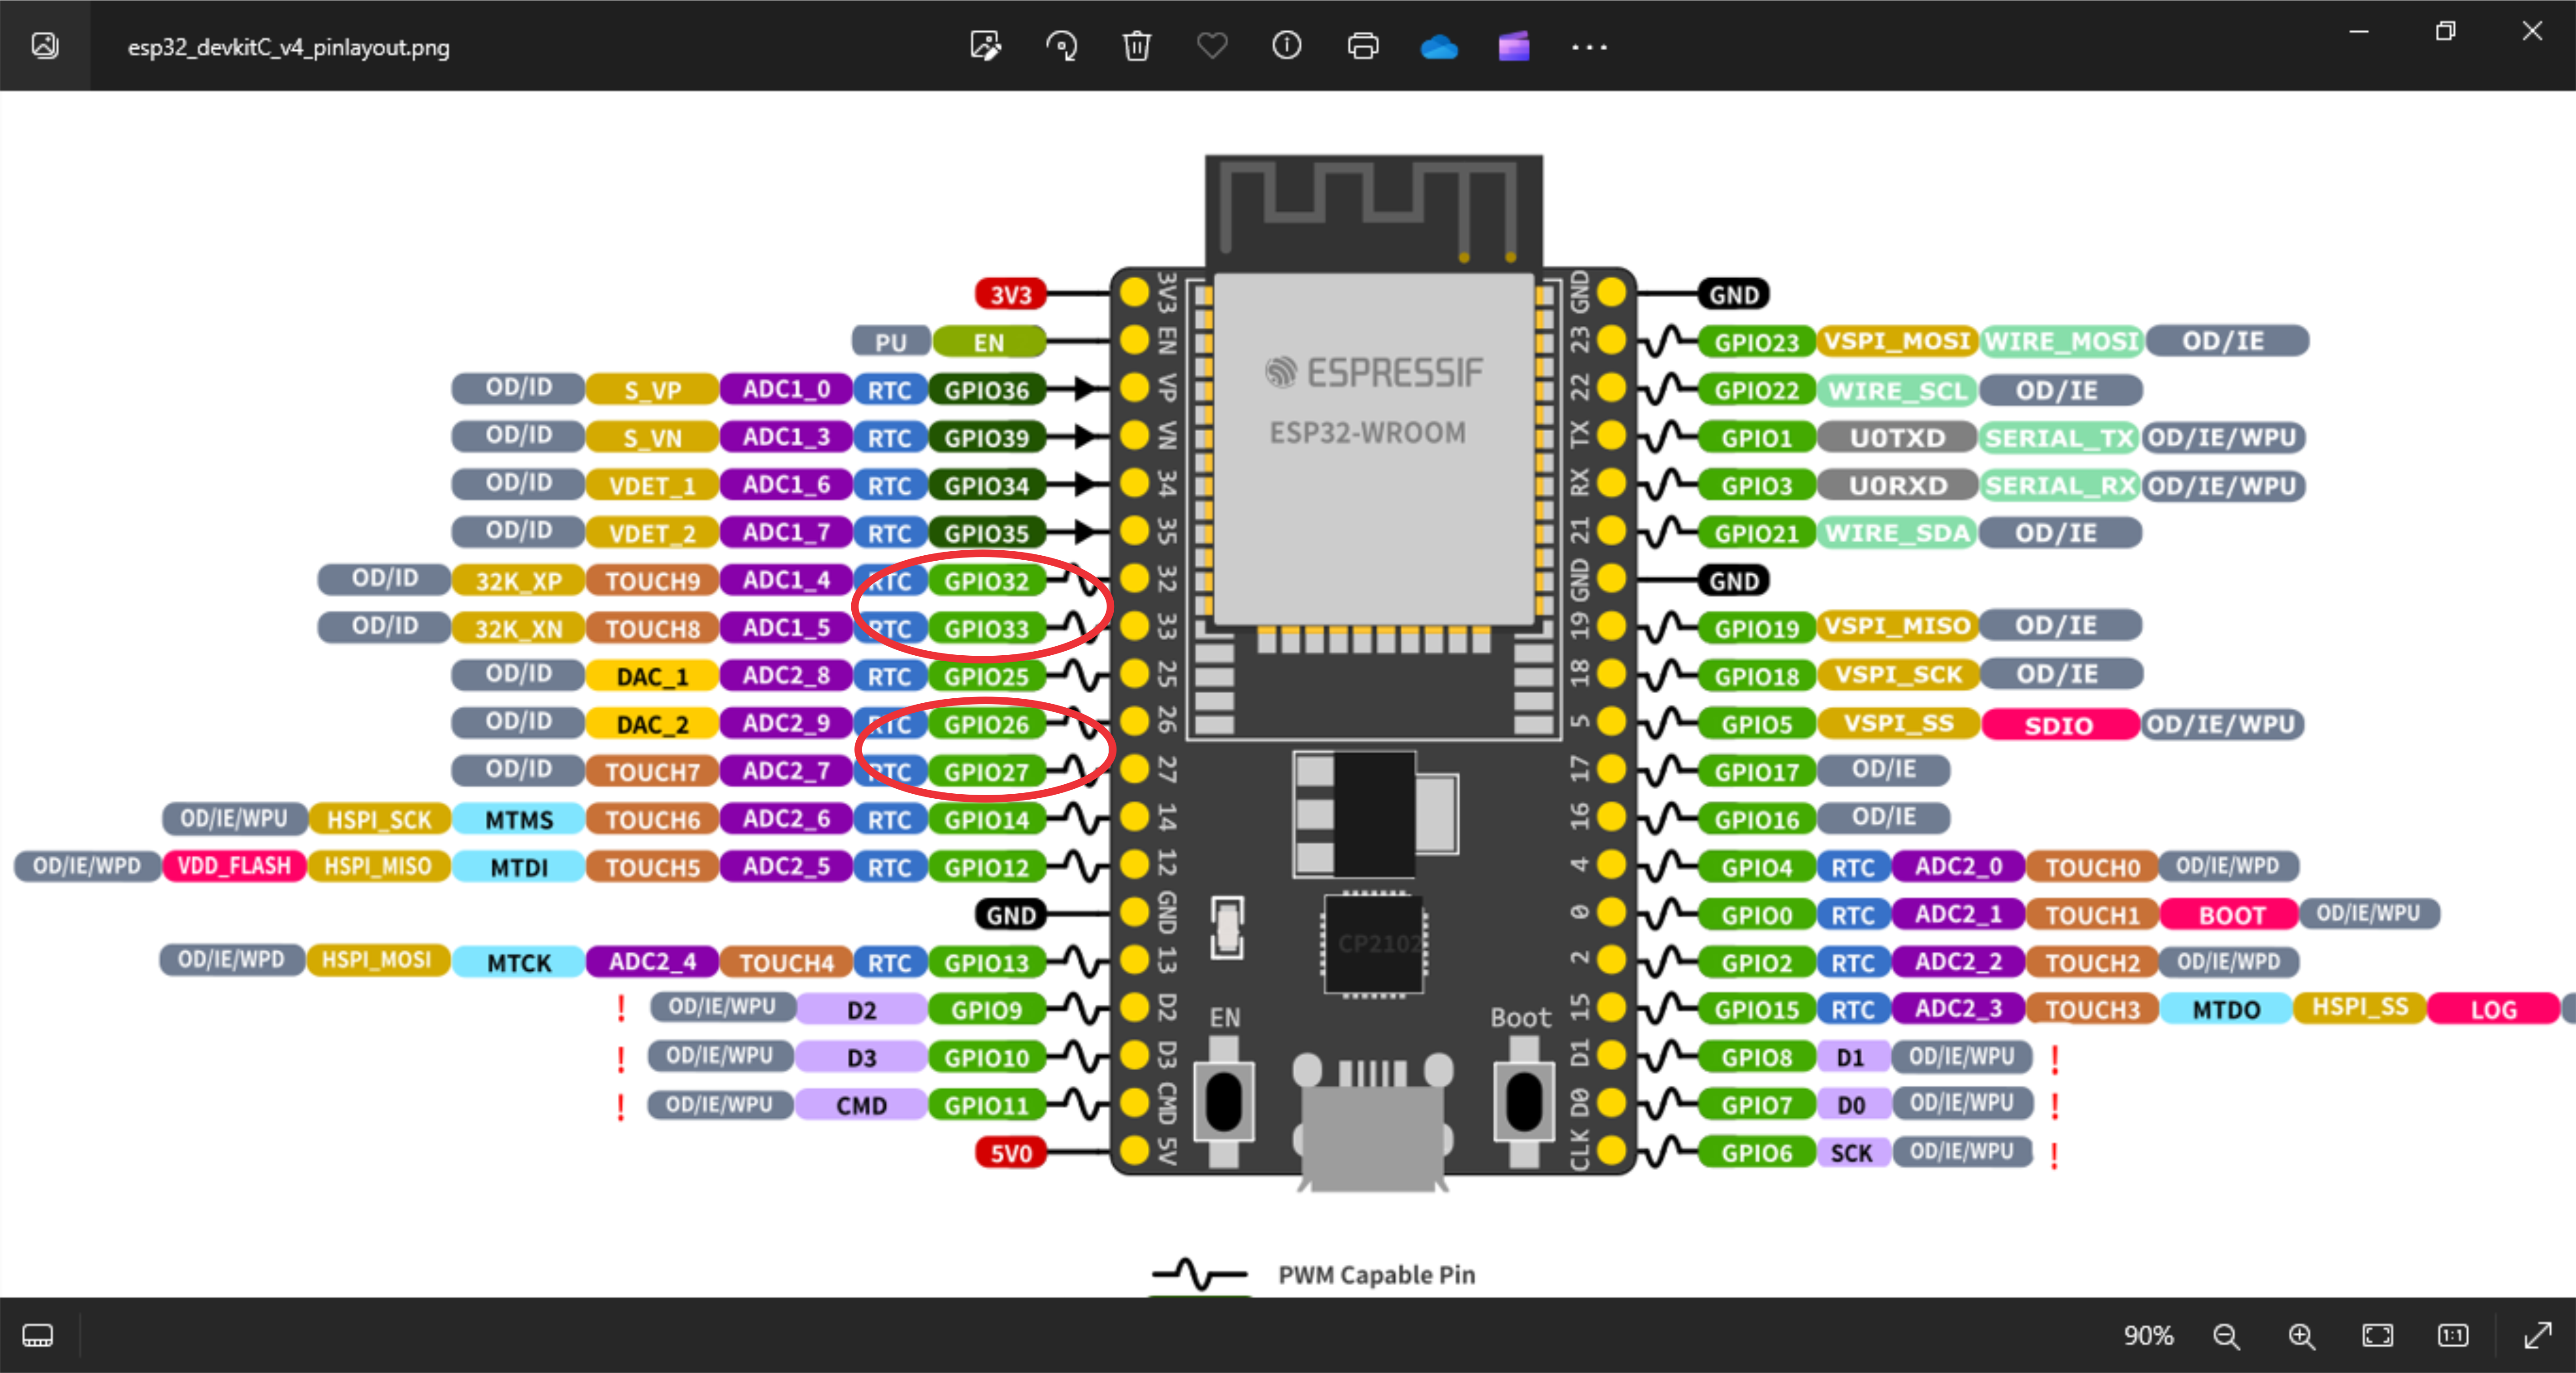Click the 90% zoom level value
Screen dimensions: 2576x1373
click(x=2148, y=1335)
